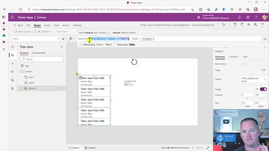Click the gallery edit pencil icon
This screenshot has width=269, height=151.
tap(80, 78)
